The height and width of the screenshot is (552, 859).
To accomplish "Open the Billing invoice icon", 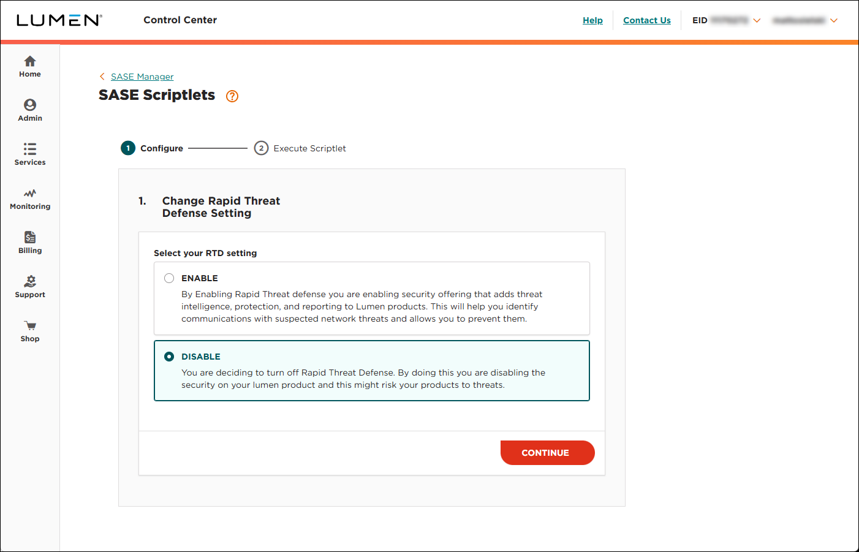I will tap(30, 237).
